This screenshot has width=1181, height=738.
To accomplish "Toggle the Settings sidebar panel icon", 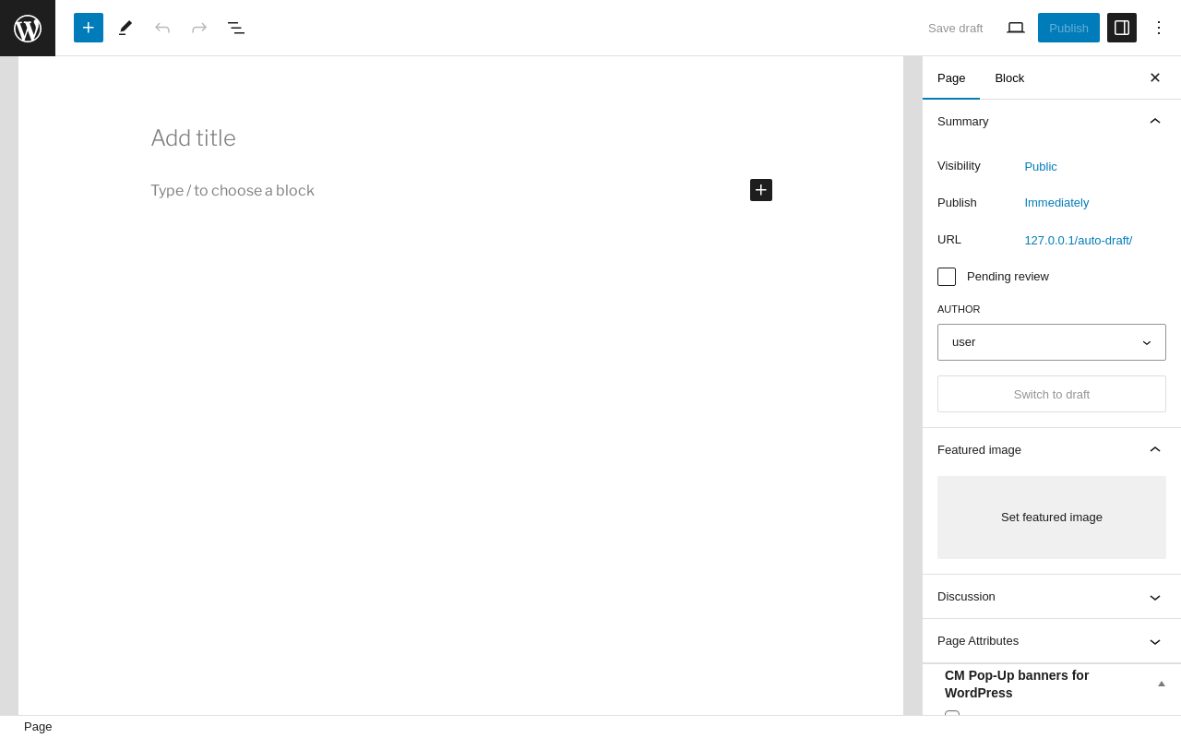I will coord(1122,28).
